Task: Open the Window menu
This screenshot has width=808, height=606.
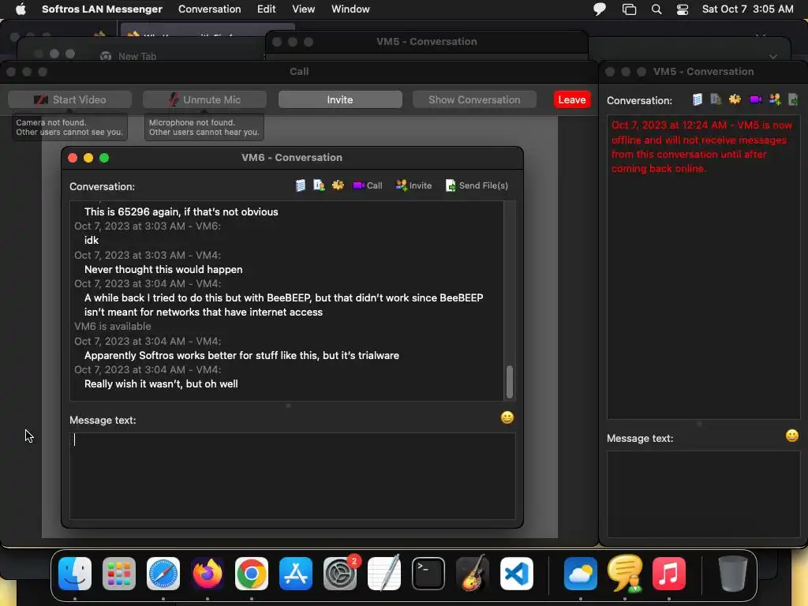Action: point(350,9)
